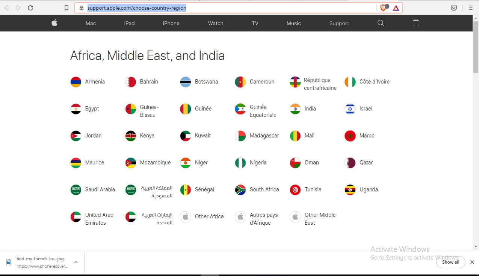Open the Watch menu item
The width and height of the screenshot is (479, 276).
coord(216,23)
